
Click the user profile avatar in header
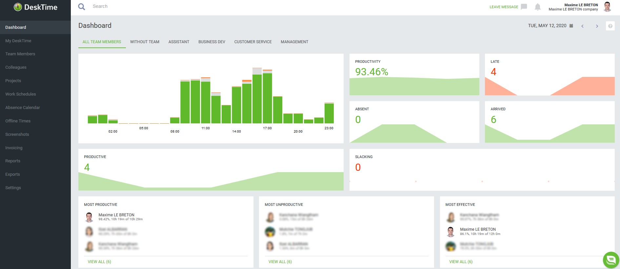click(607, 7)
